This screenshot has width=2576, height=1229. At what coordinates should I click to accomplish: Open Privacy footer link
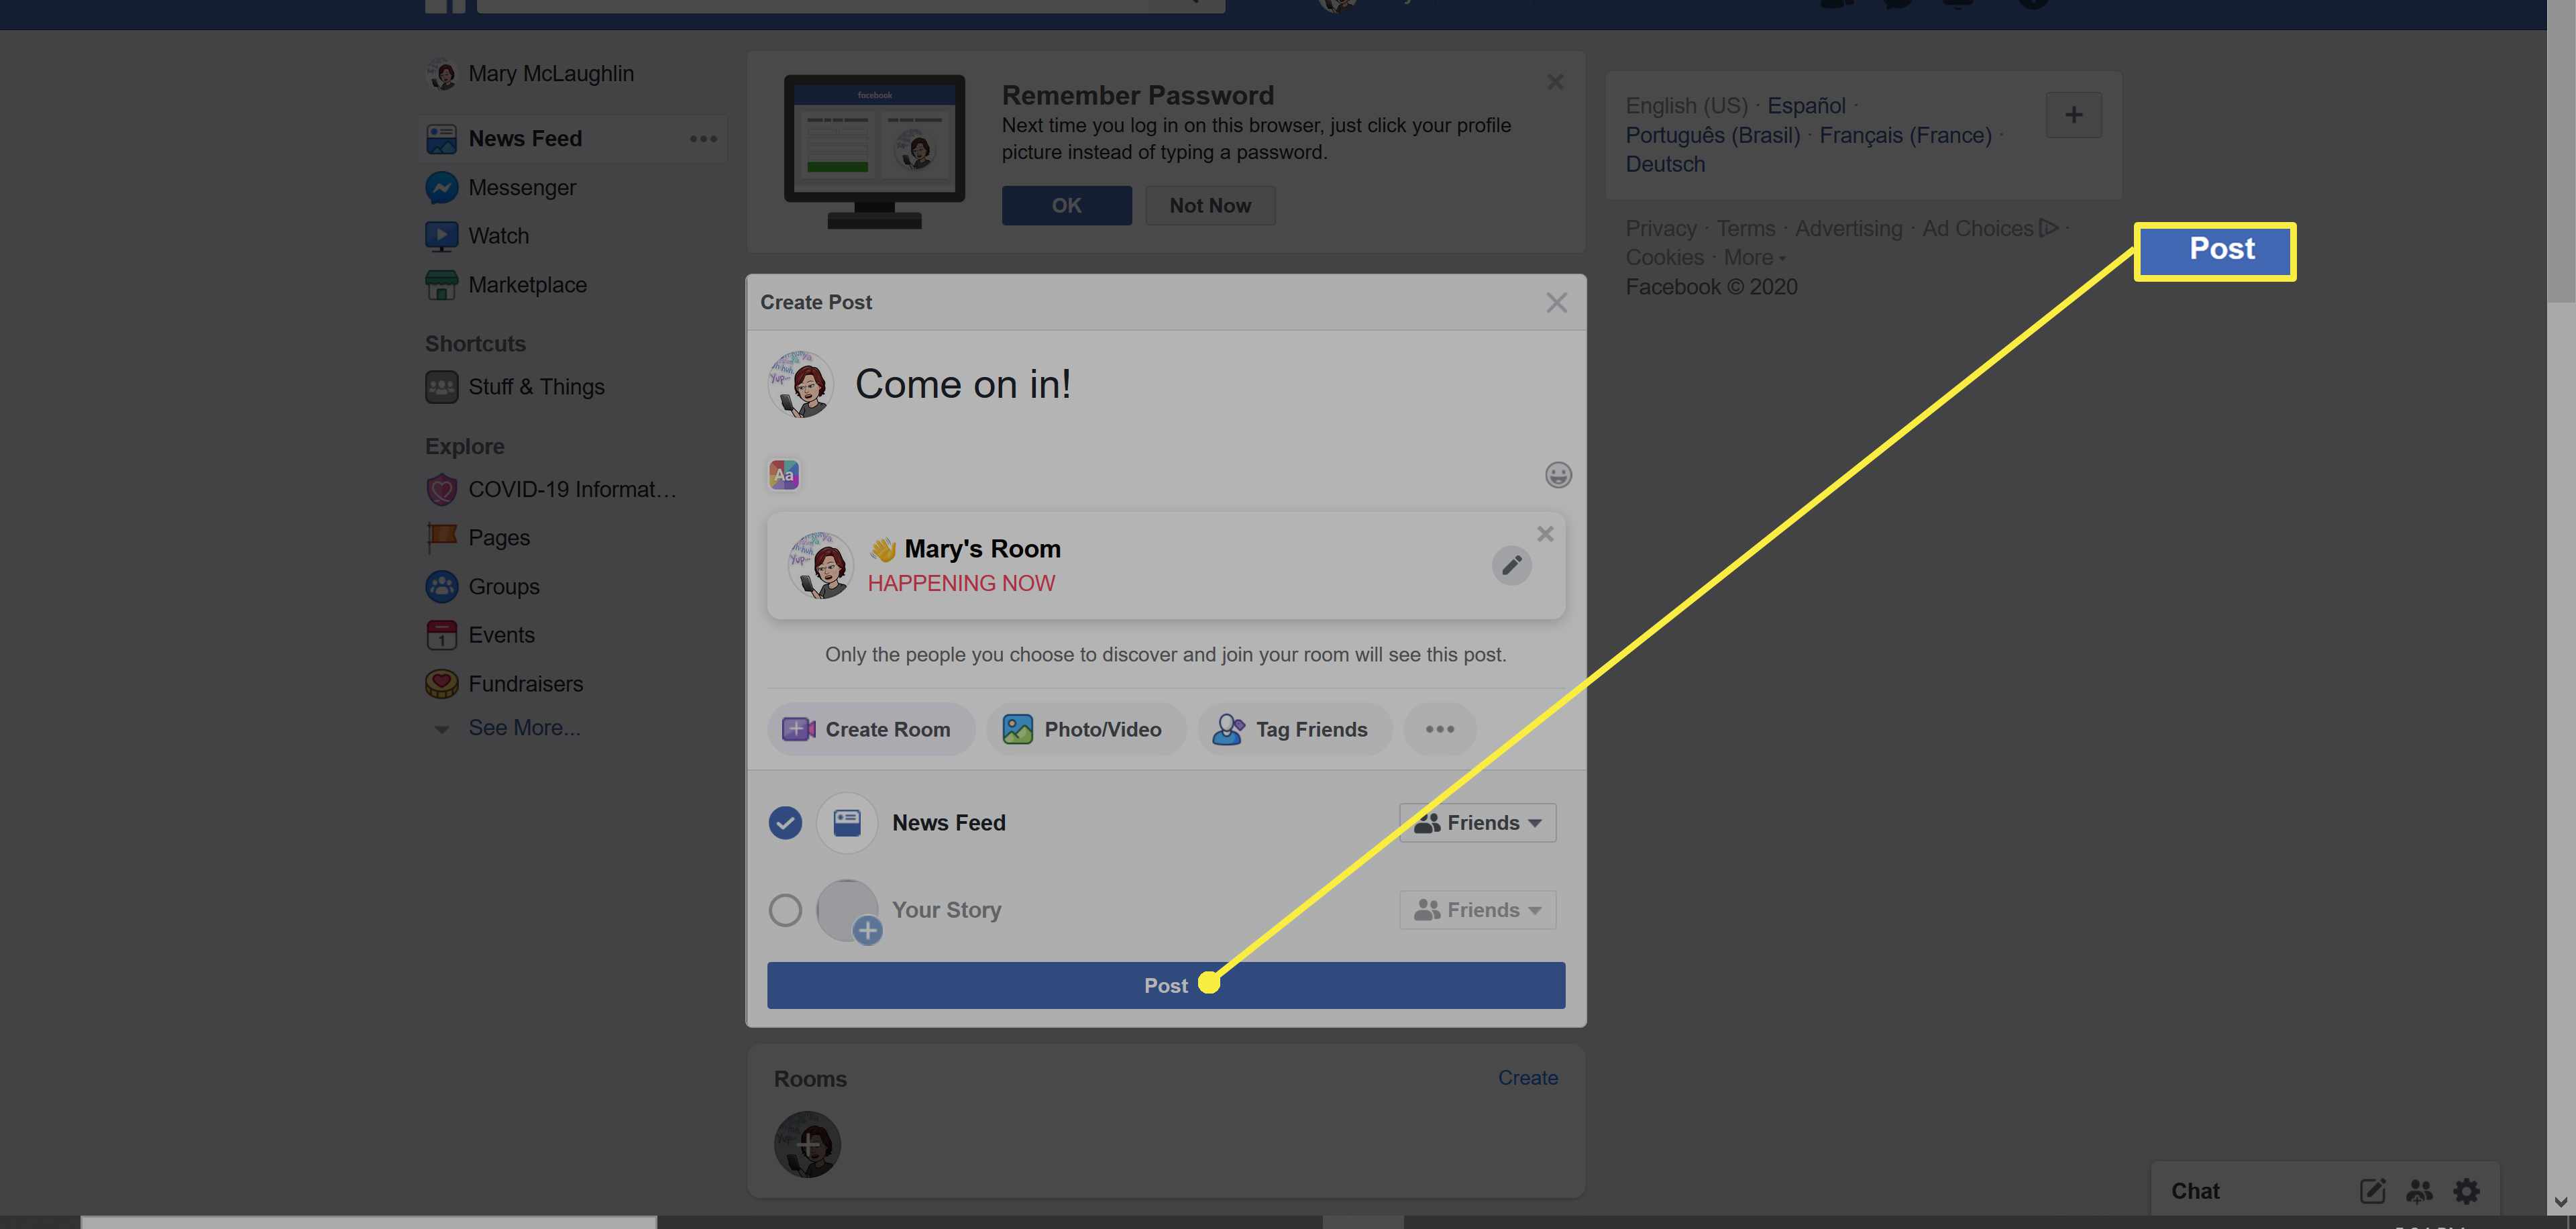tap(1660, 229)
